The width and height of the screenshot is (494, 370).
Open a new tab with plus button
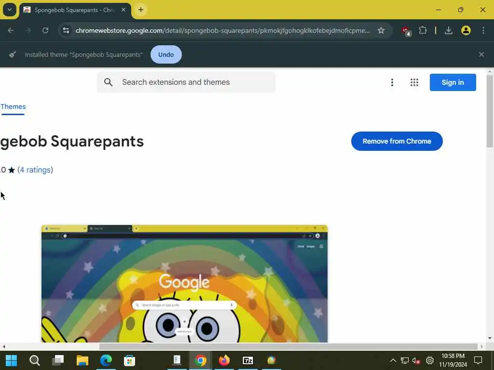(141, 10)
